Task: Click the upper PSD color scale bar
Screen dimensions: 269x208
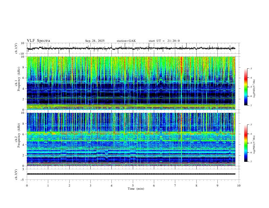Action: click(246, 87)
